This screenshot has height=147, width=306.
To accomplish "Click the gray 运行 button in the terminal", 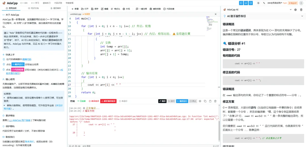I will tap(171, 101).
